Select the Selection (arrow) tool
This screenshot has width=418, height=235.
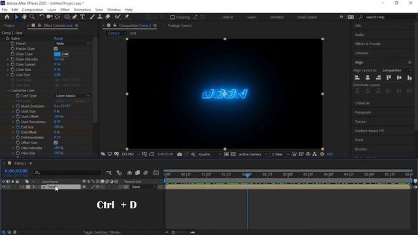coord(16,17)
